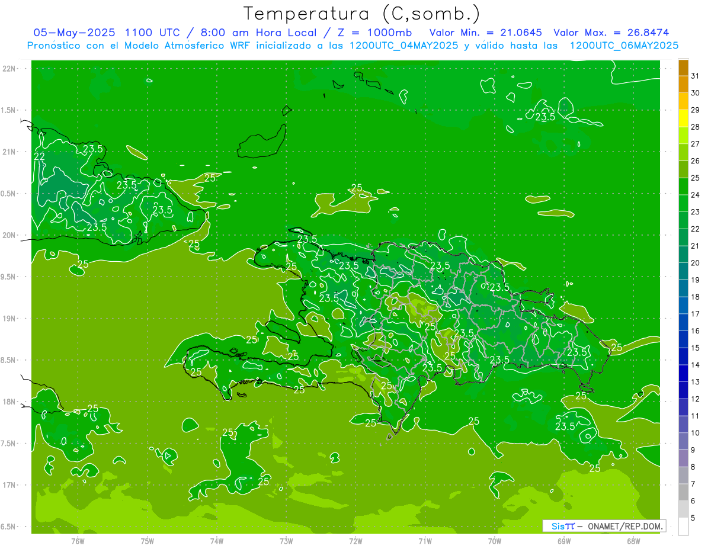Screen dimensions: 711x549
Task: Pick the yellow swatch between 28 and 29
Action: [683, 118]
